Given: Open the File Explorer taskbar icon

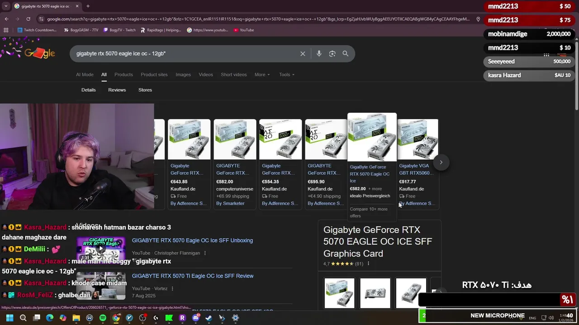Looking at the screenshot, I should coord(76,318).
